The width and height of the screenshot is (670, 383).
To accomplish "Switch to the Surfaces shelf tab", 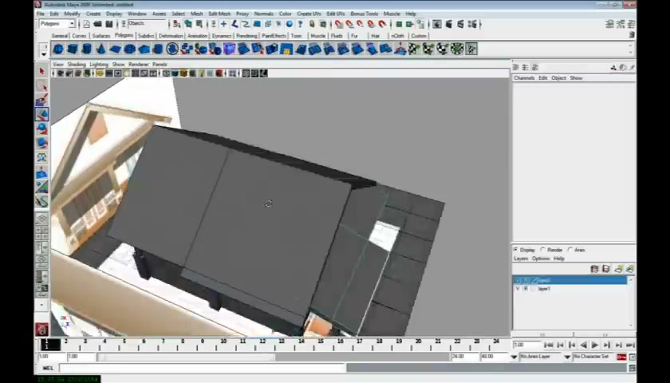I will (x=101, y=36).
